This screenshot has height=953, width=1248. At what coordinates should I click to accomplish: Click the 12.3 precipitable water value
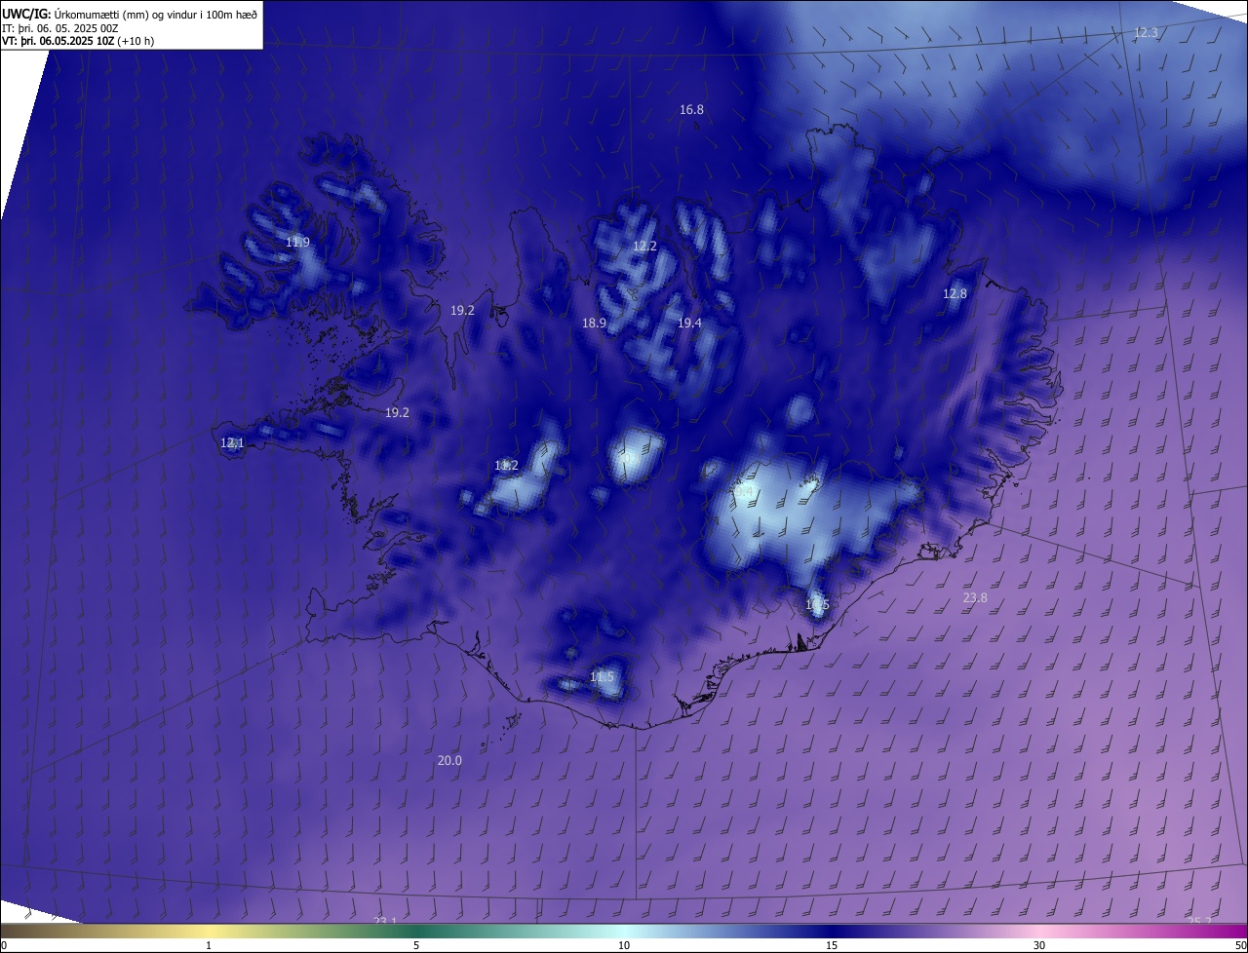1146,33
